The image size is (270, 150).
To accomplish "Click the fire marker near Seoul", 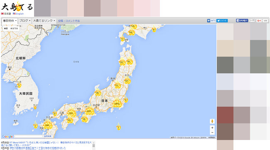I will (x=19, y=85).
